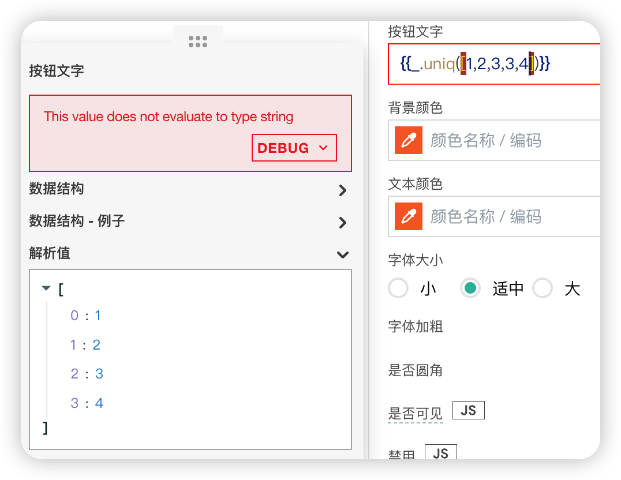Collapse the 解析值 section

pos(343,254)
